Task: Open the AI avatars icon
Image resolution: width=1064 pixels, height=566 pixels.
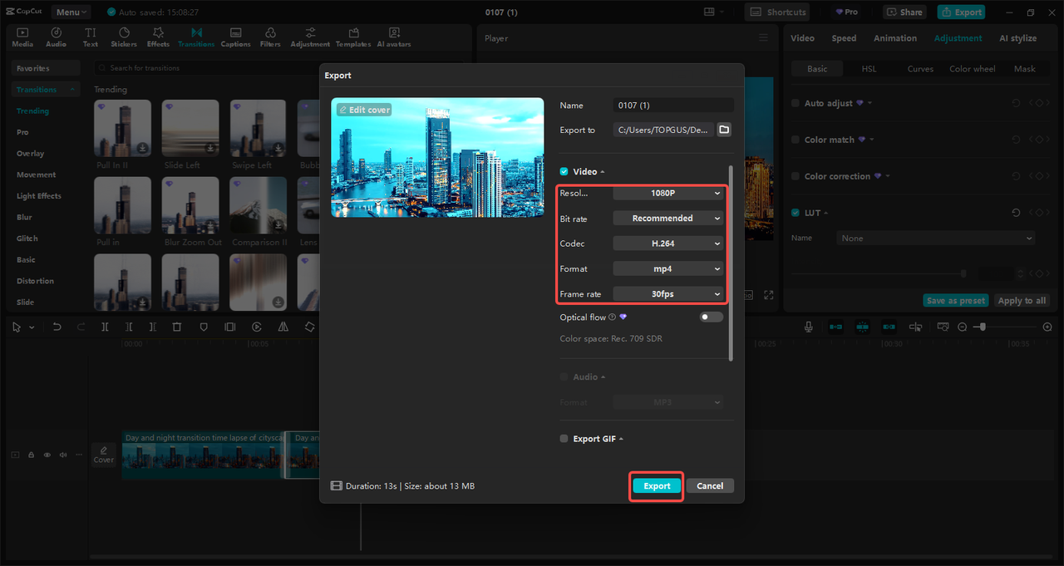Action: point(394,37)
